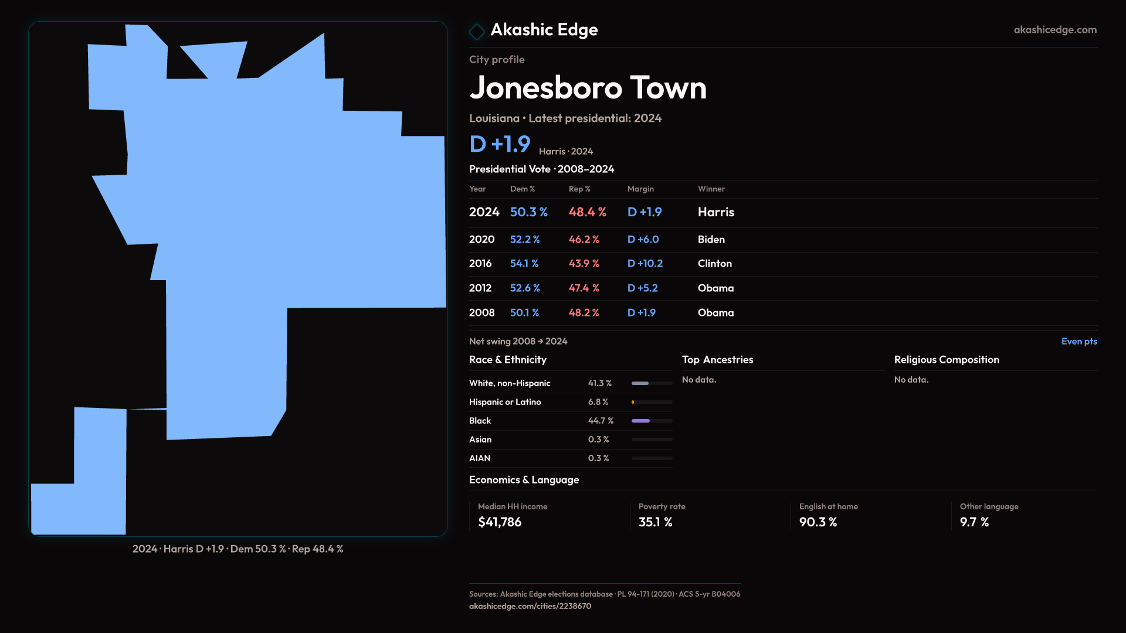Click the Akashic Edge diamond logo icon

(x=477, y=31)
